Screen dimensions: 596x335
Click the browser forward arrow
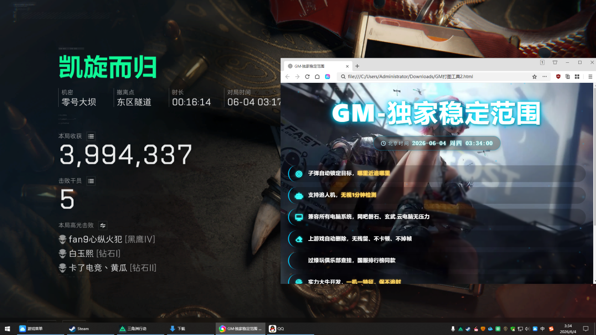coord(297,76)
